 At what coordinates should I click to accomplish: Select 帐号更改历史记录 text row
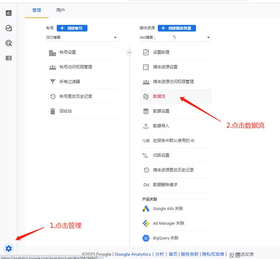coord(76,96)
